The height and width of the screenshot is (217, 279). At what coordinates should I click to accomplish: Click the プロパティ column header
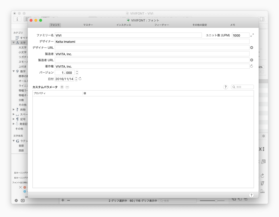(57, 93)
